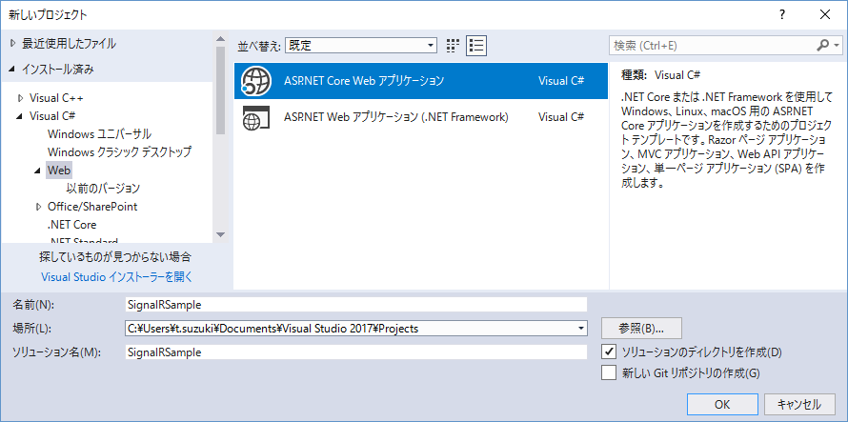Collapse the Web tree node
Image resolution: width=848 pixels, height=422 pixels.
[38, 171]
